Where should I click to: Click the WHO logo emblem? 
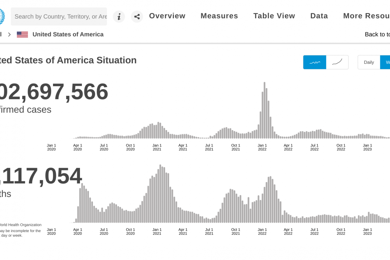2,16
